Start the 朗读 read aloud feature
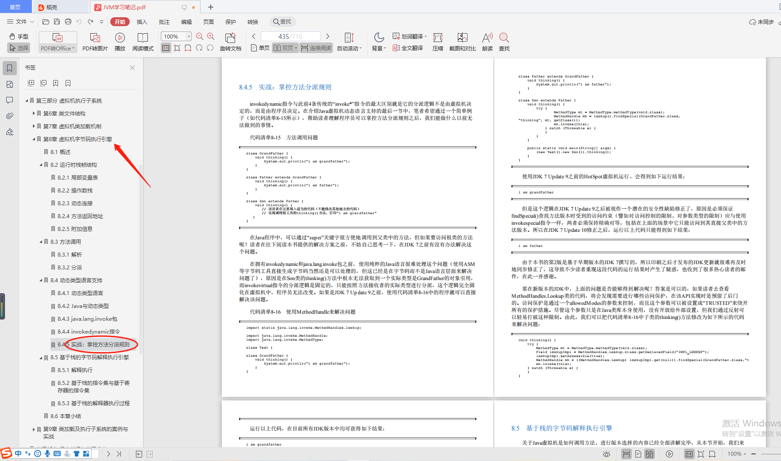The width and height of the screenshot is (781, 461). click(x=487, y=42)
